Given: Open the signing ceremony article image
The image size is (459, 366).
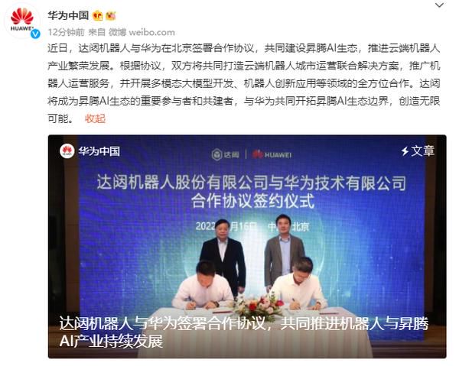Looking at the screenshot, I should (x=247, y=246).
